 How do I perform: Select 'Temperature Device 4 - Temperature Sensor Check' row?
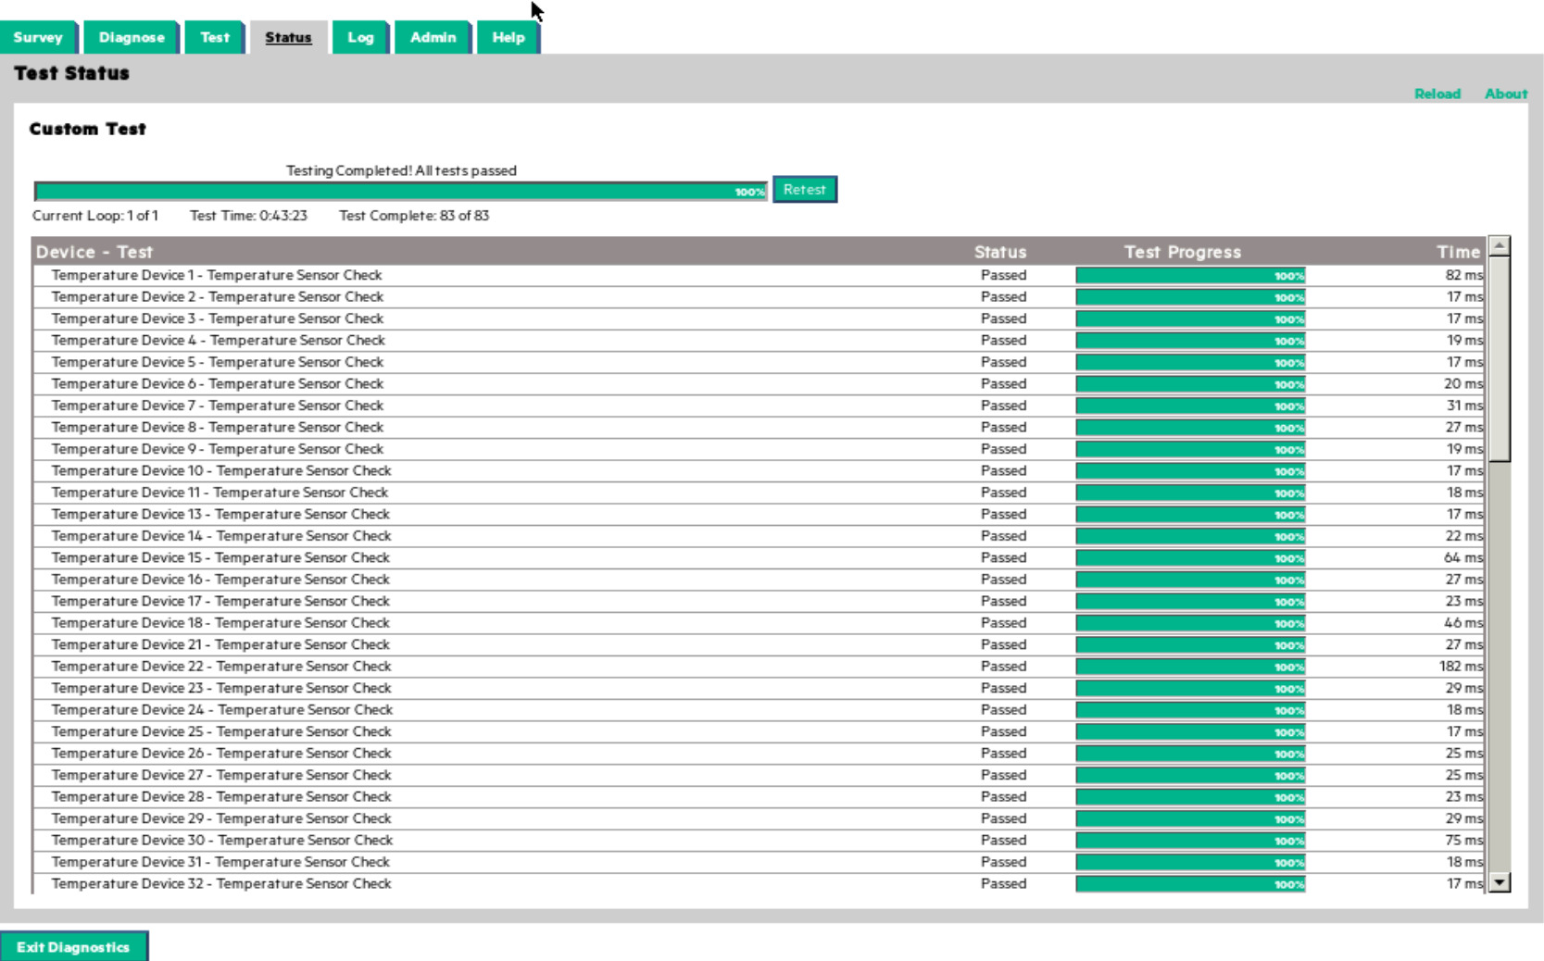pyautogui.click(x=759, y=341)
